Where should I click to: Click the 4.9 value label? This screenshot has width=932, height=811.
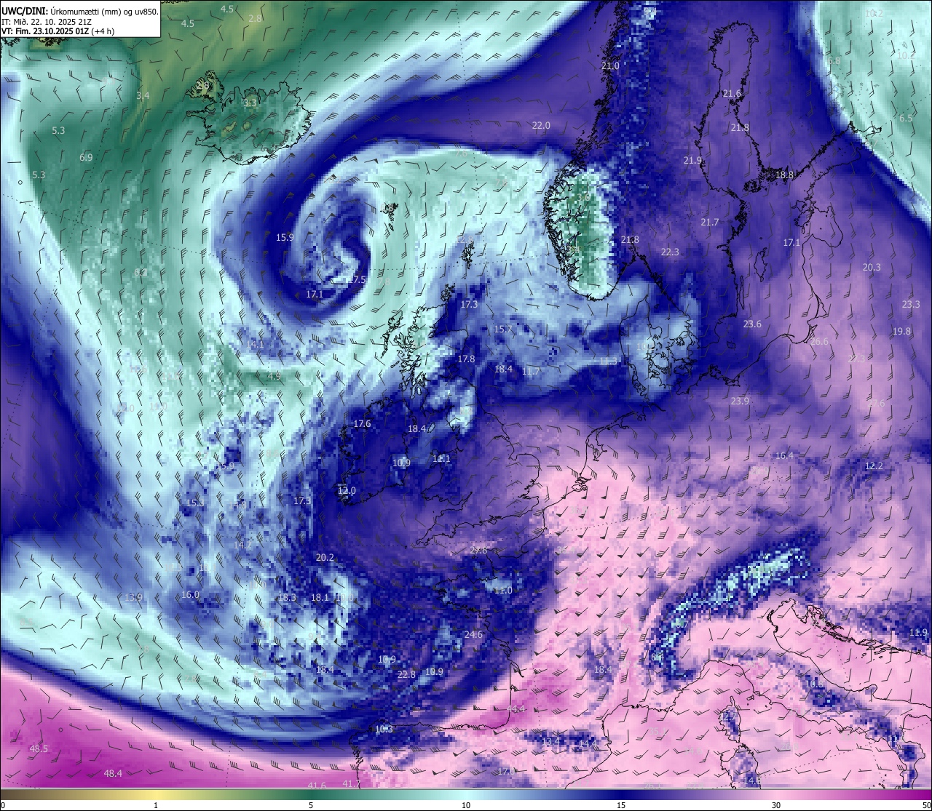274,376
